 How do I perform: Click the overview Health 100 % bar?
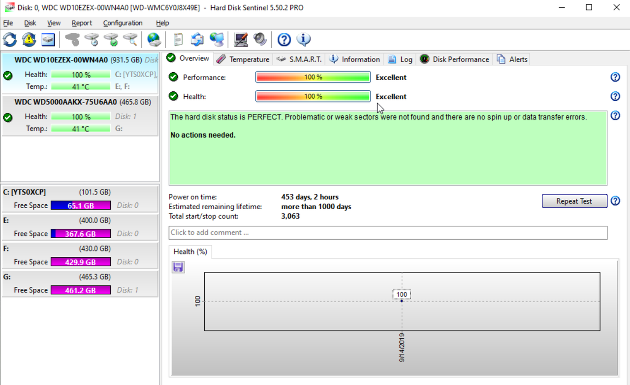pyautogui.click(x=313, y=96)
